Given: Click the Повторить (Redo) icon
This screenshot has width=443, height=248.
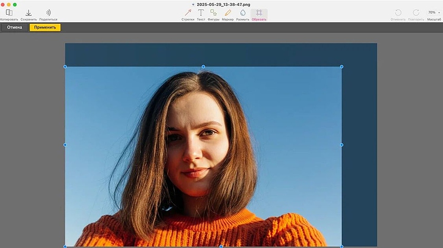Looking at the screenshot, I should 416,13.
